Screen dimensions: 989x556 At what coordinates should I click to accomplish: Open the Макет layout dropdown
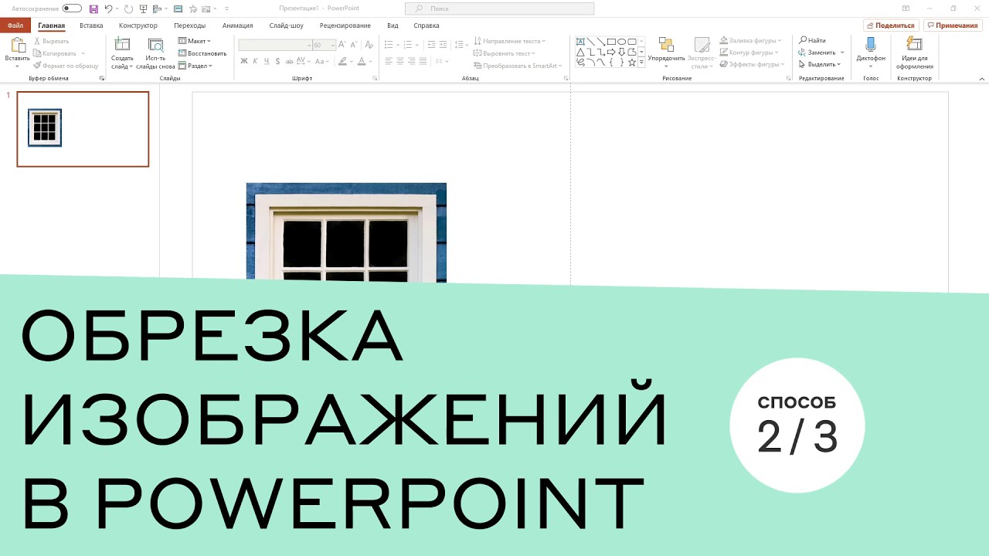[195, 41]
